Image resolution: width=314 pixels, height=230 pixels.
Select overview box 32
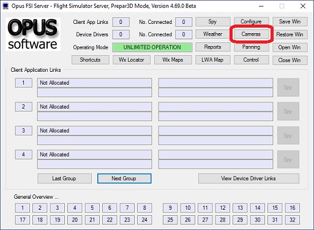pos(293,220)
